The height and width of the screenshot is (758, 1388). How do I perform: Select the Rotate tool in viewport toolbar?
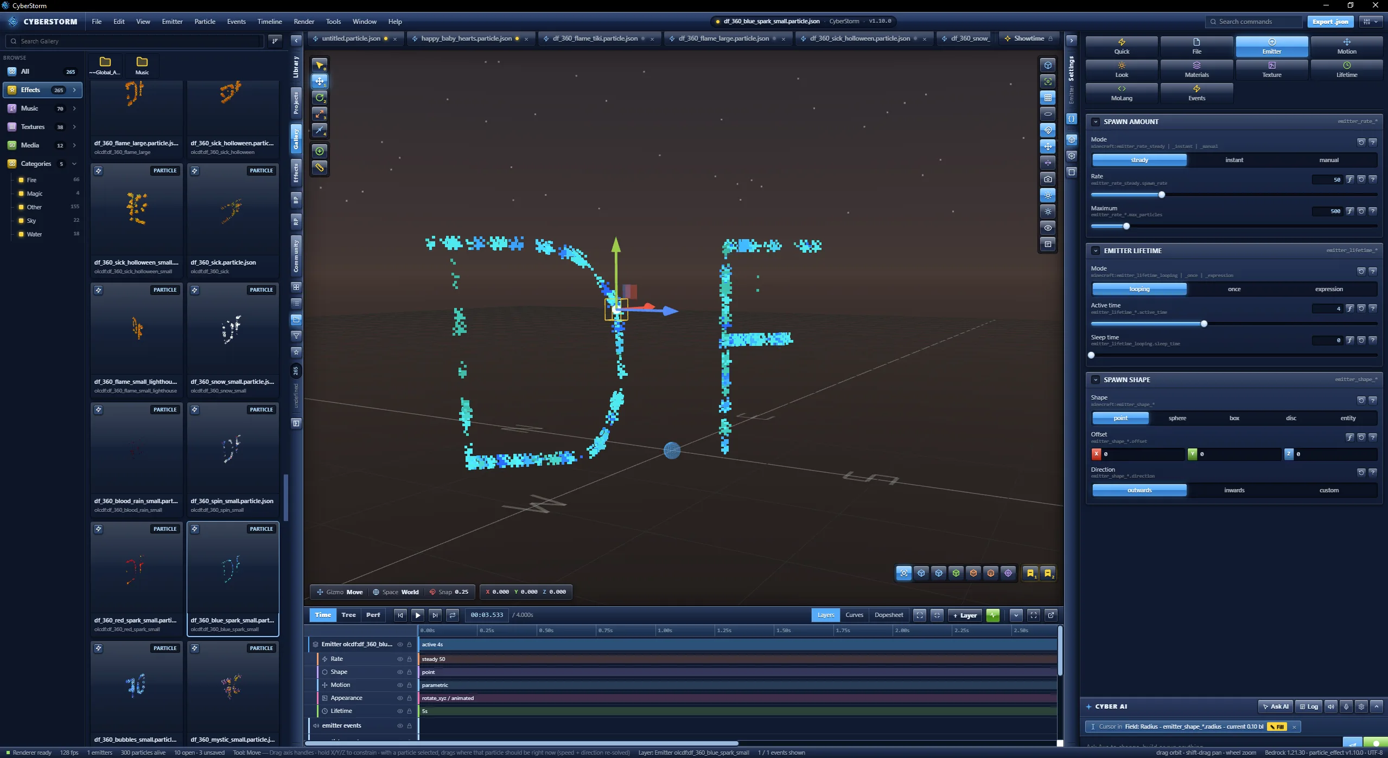click(320, 98)
